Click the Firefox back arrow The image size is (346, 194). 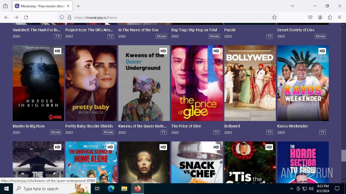[6, 18]
